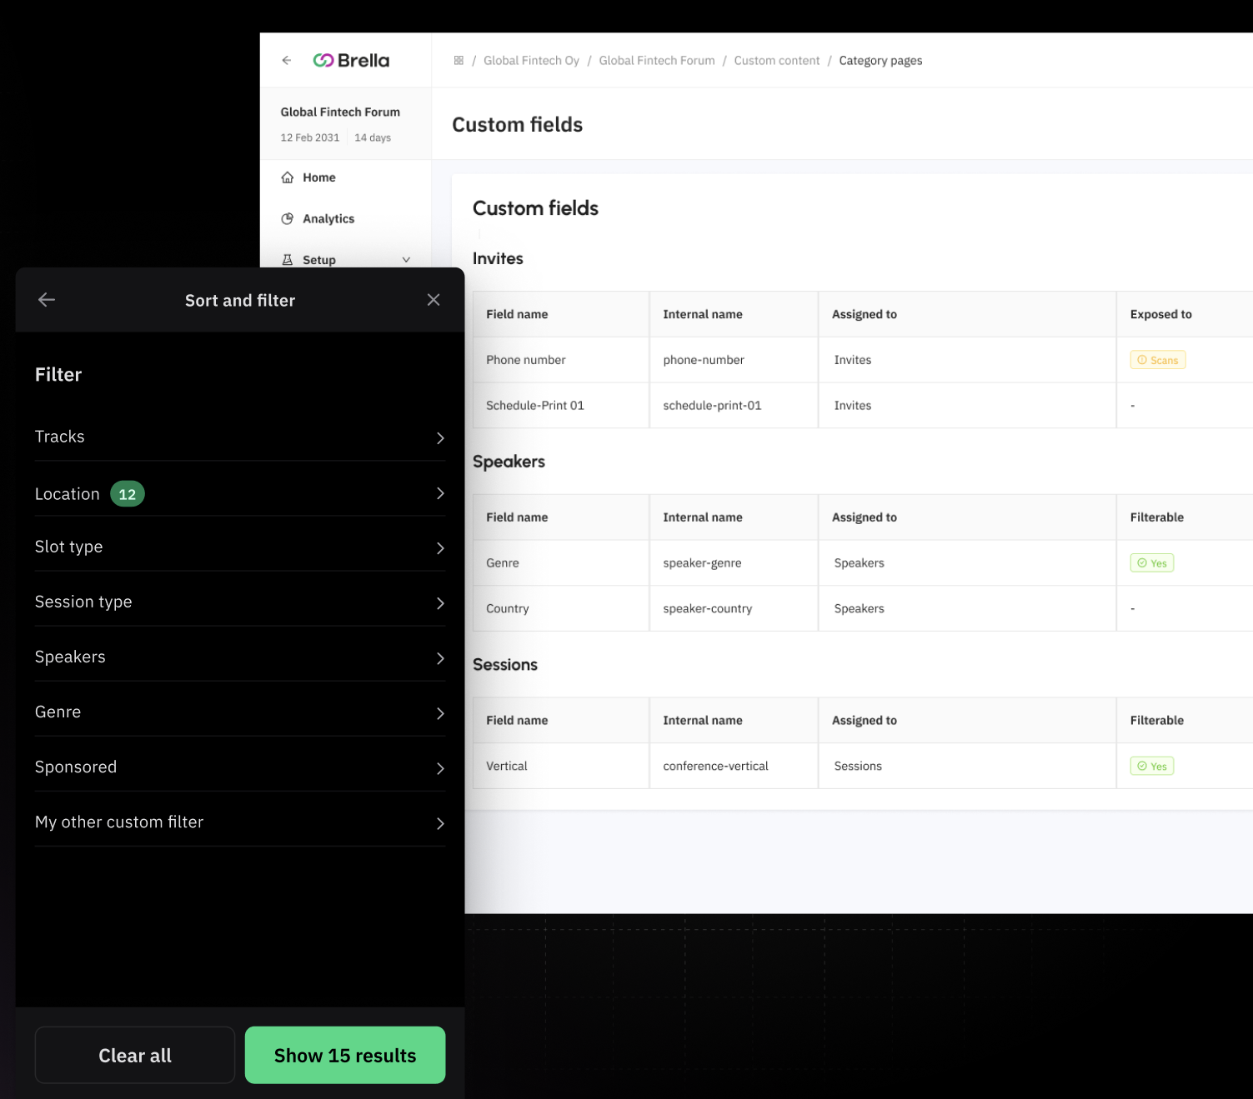Click the Category pages breadcrumb
The width and height of the screenshot is (1253, 1099).
click(x=880, y=61)
